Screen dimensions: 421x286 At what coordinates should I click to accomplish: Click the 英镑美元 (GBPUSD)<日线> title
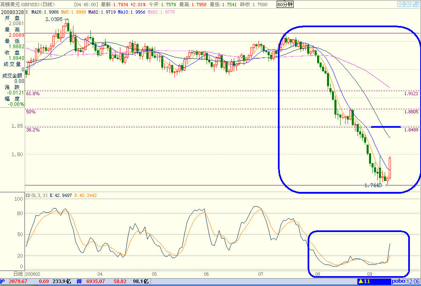click(x=28, y=4)
